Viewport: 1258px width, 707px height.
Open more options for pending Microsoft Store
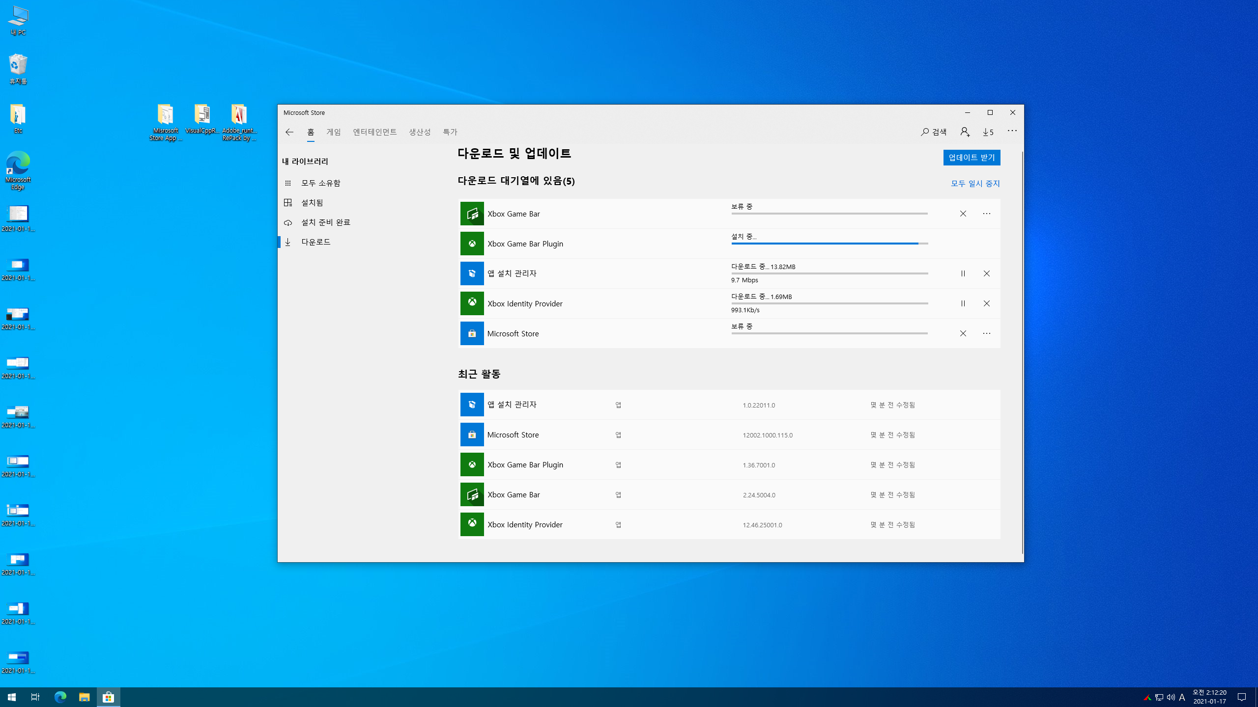click(x=987, y=333)
